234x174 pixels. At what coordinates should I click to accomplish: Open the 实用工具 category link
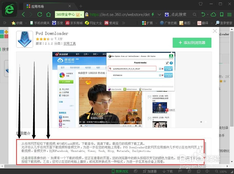click(x=70, y=44)
